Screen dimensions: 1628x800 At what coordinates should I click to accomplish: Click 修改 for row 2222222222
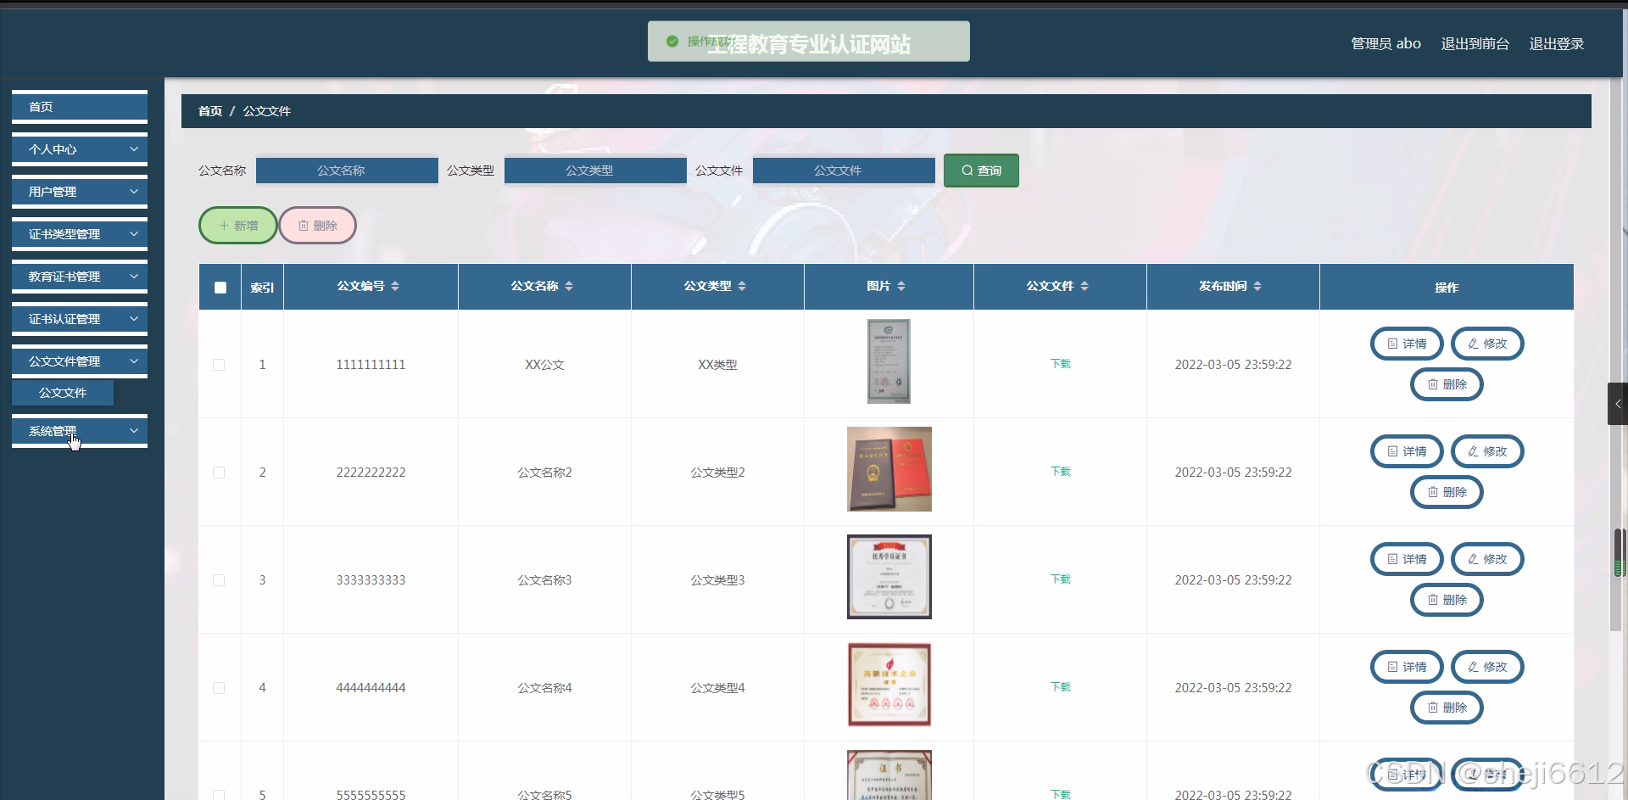pyautogui.click(x=1487, y=451)
